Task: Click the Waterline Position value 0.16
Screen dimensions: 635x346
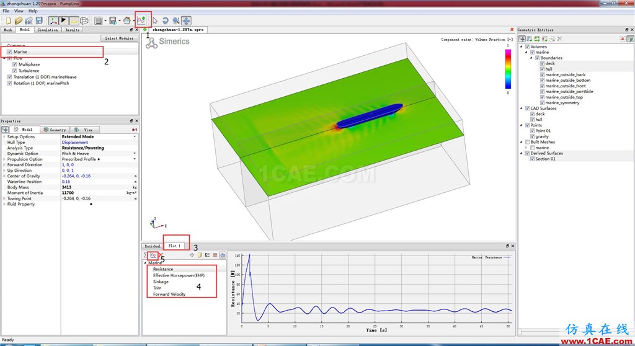Action: pyautogui.click(x=66, y=182)
